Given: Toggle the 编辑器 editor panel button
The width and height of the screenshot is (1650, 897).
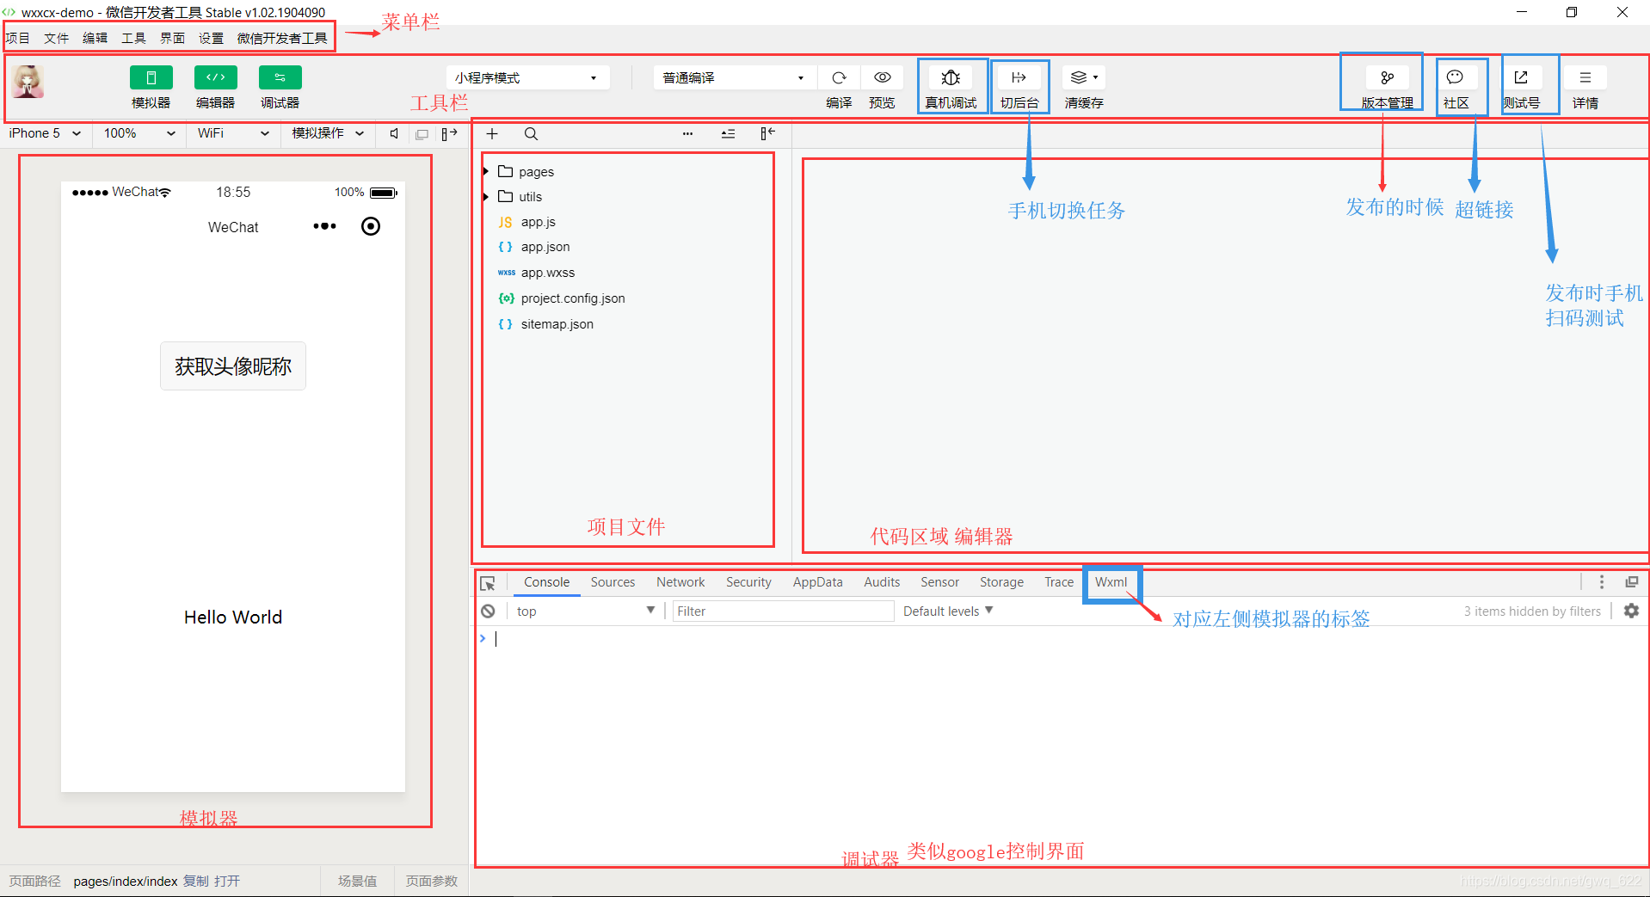Looking at the screenshot, I should (215, 77).
